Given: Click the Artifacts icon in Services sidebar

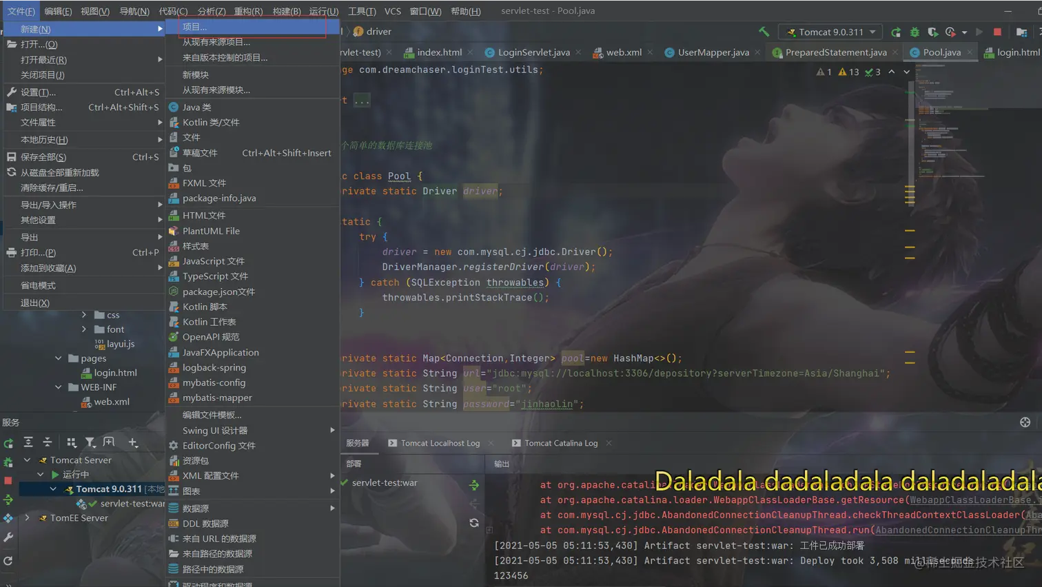Looking at the screenshot, I should point(8,517).
